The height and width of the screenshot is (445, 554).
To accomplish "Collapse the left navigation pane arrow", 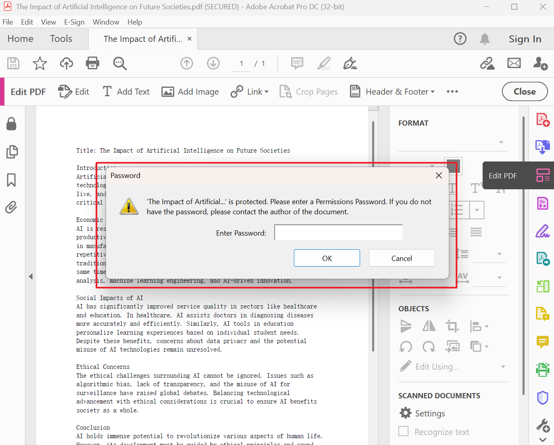I will coord(31,276).
